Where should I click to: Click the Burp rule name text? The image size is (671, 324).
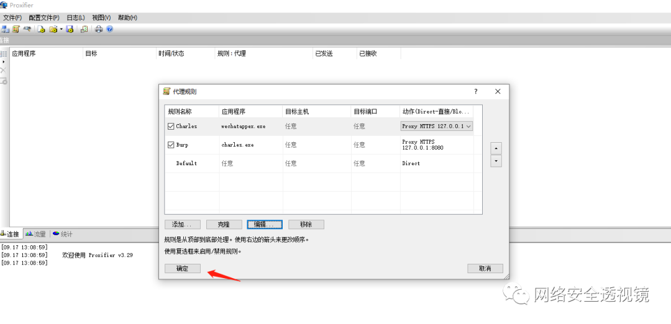[x=182, y=145]
